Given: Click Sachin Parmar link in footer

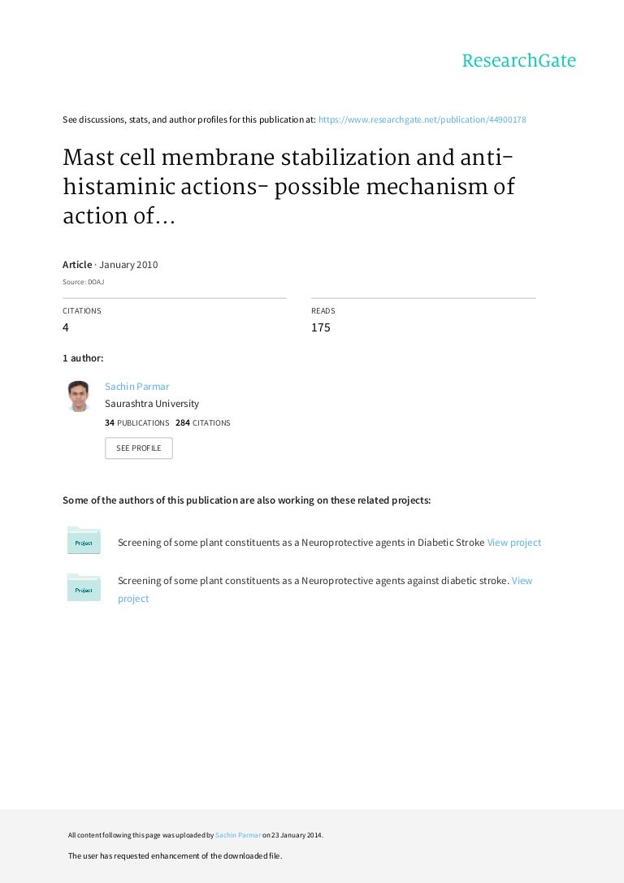Looking at the screenshot, I should [x=238, y=835].
